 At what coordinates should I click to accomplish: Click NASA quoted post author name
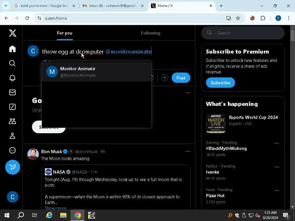(59, 172)
